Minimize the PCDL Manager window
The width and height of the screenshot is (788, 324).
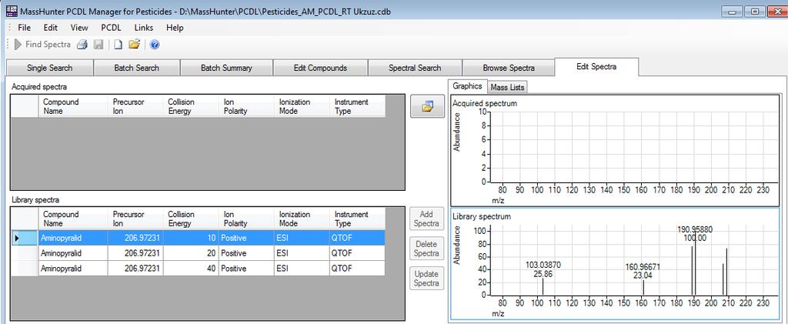pos(733,12)
